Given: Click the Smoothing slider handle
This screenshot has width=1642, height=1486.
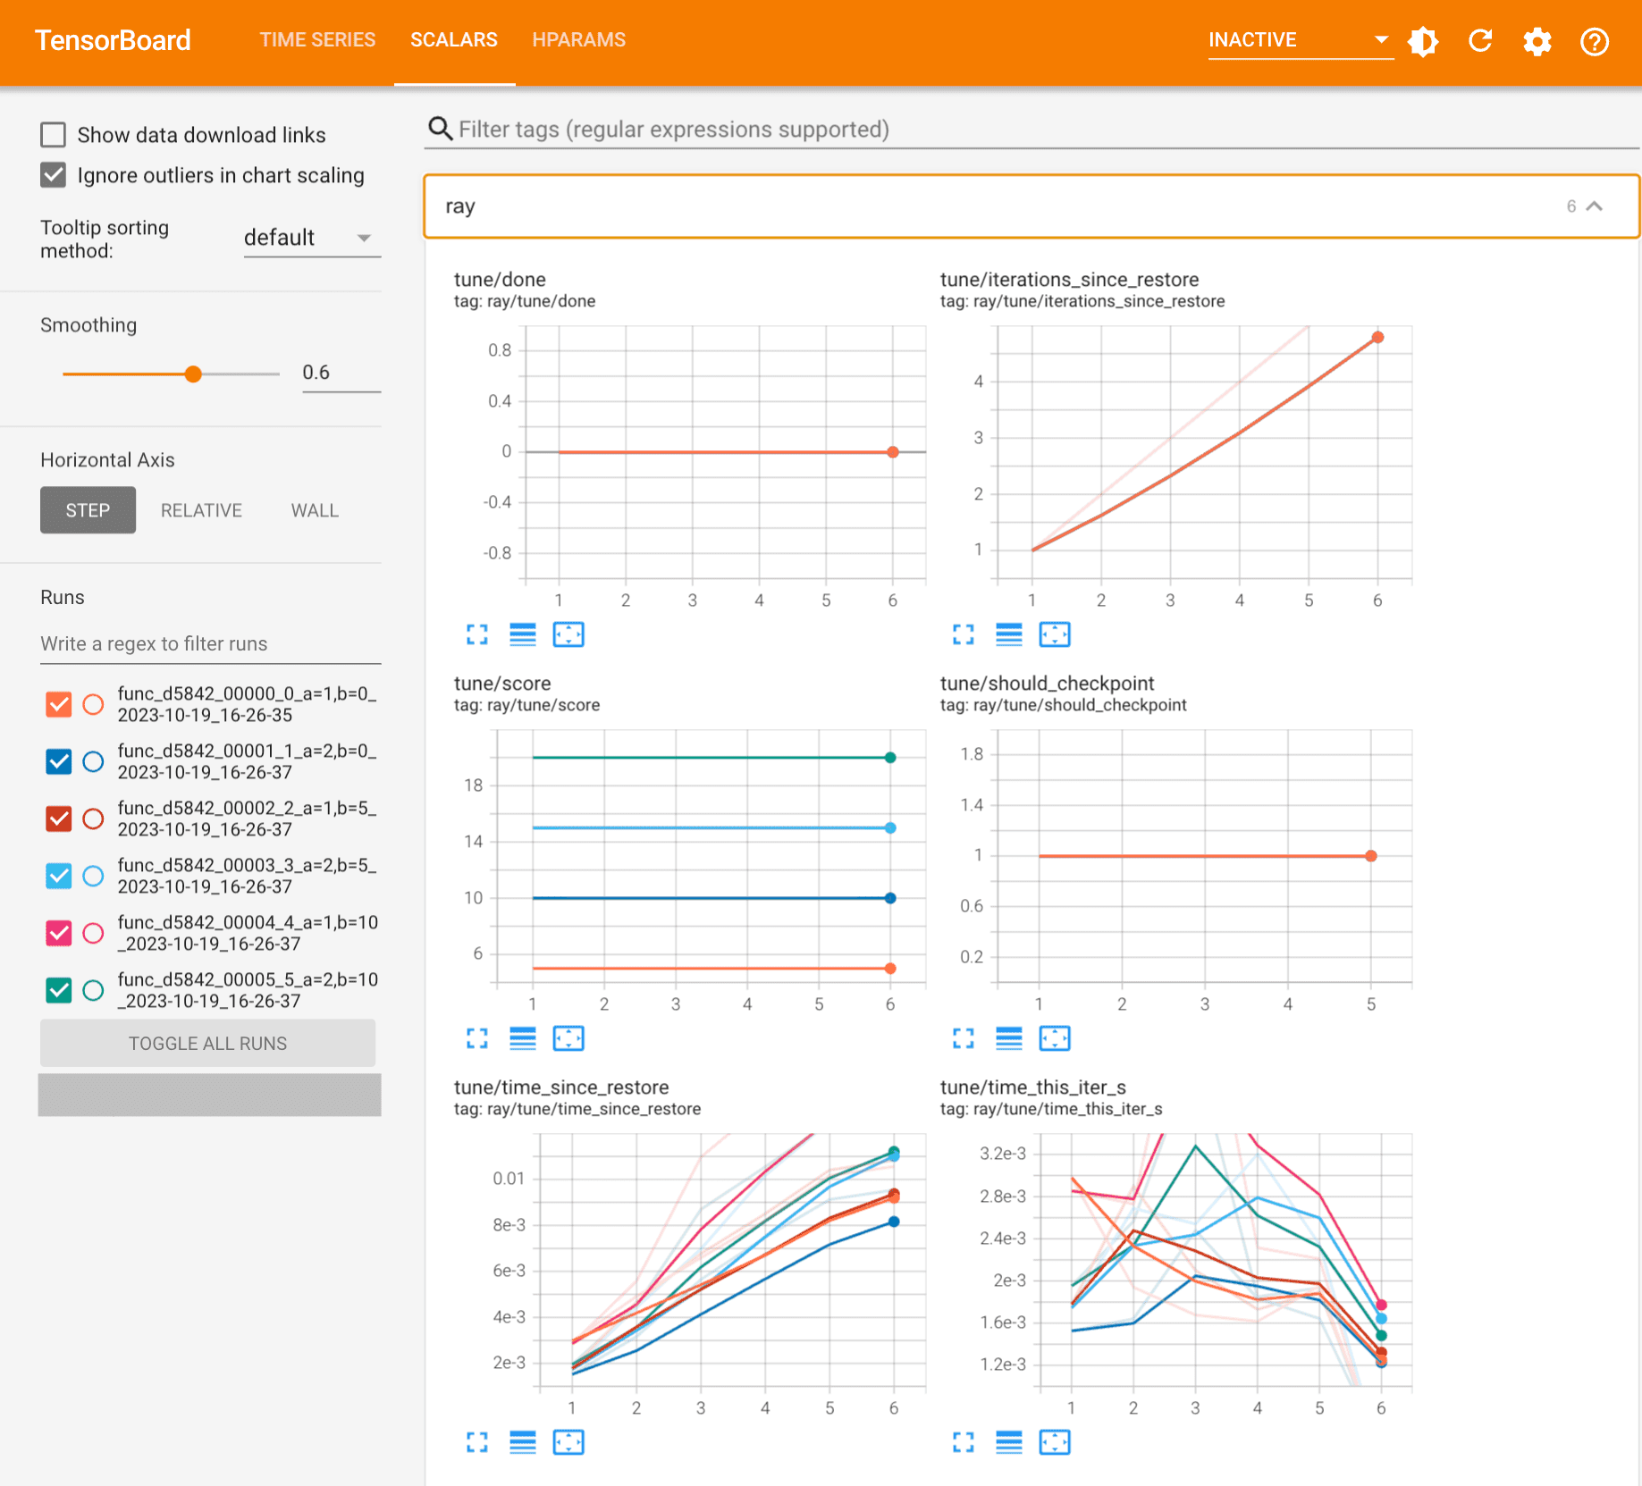Looking at the screenshot, I should (x=193, y=374).
